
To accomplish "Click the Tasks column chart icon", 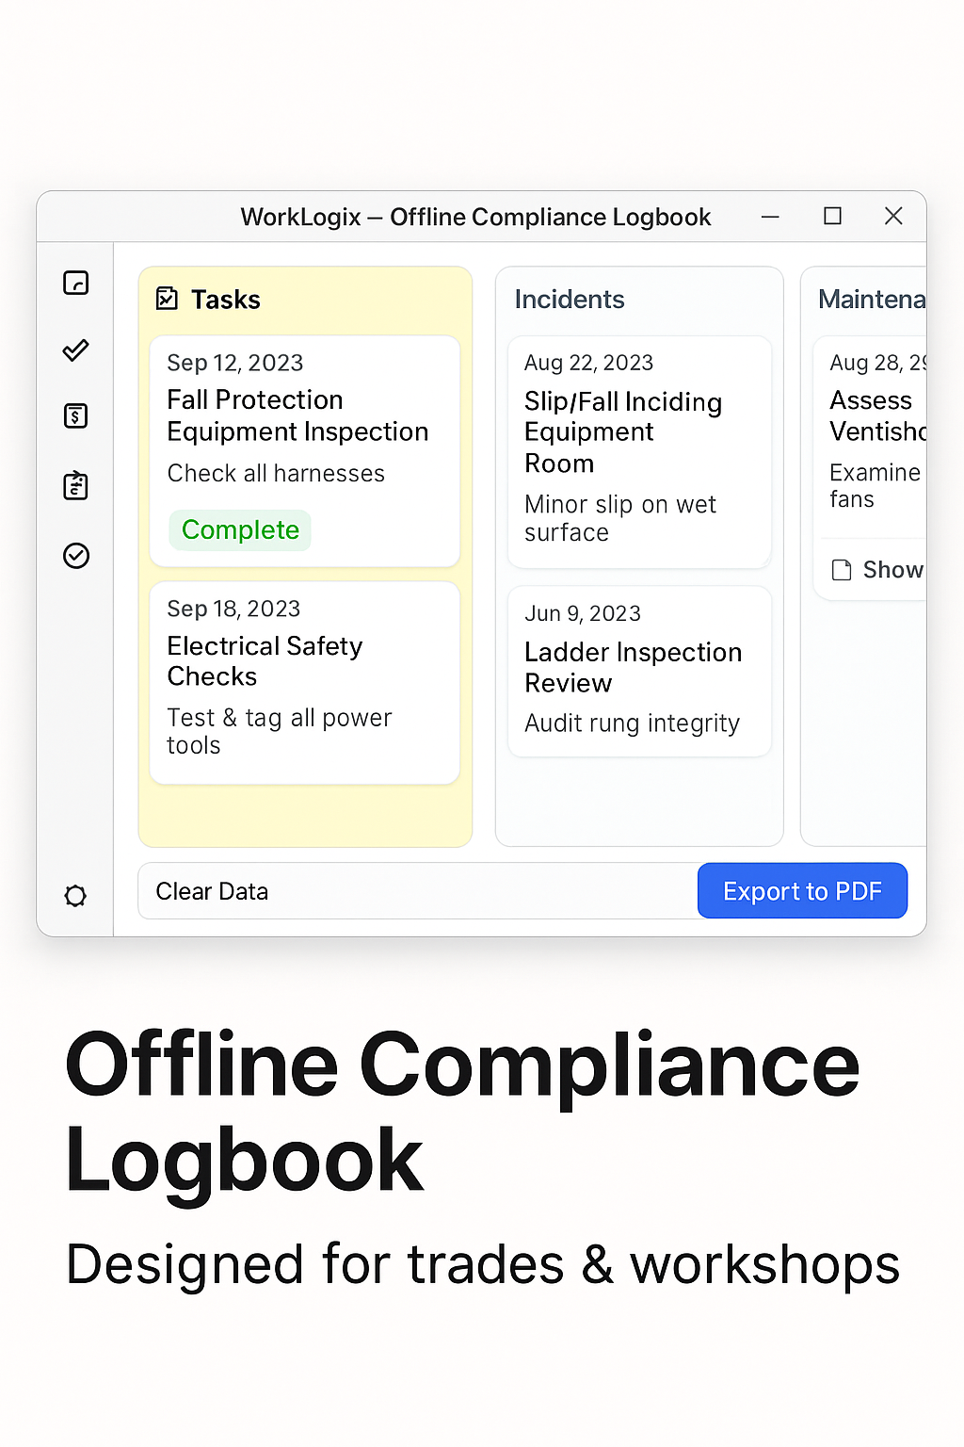I will 167,299.
